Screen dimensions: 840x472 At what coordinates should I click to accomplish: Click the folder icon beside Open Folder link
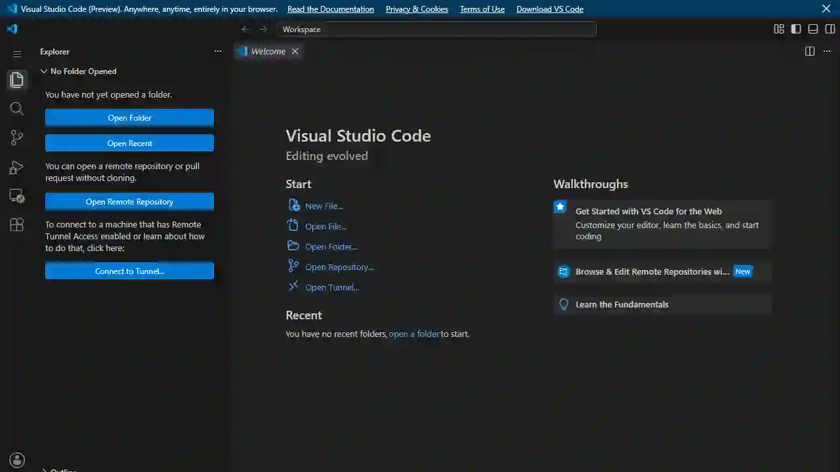tap(293, 246)
